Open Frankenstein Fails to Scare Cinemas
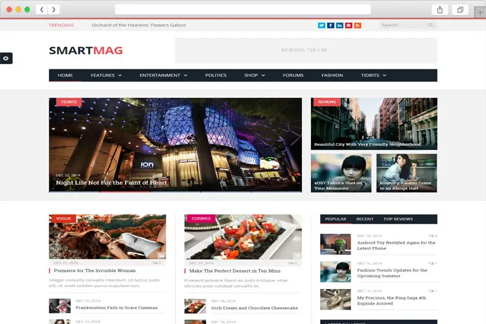This screenshot has height=324, width=486. [117, 308]
